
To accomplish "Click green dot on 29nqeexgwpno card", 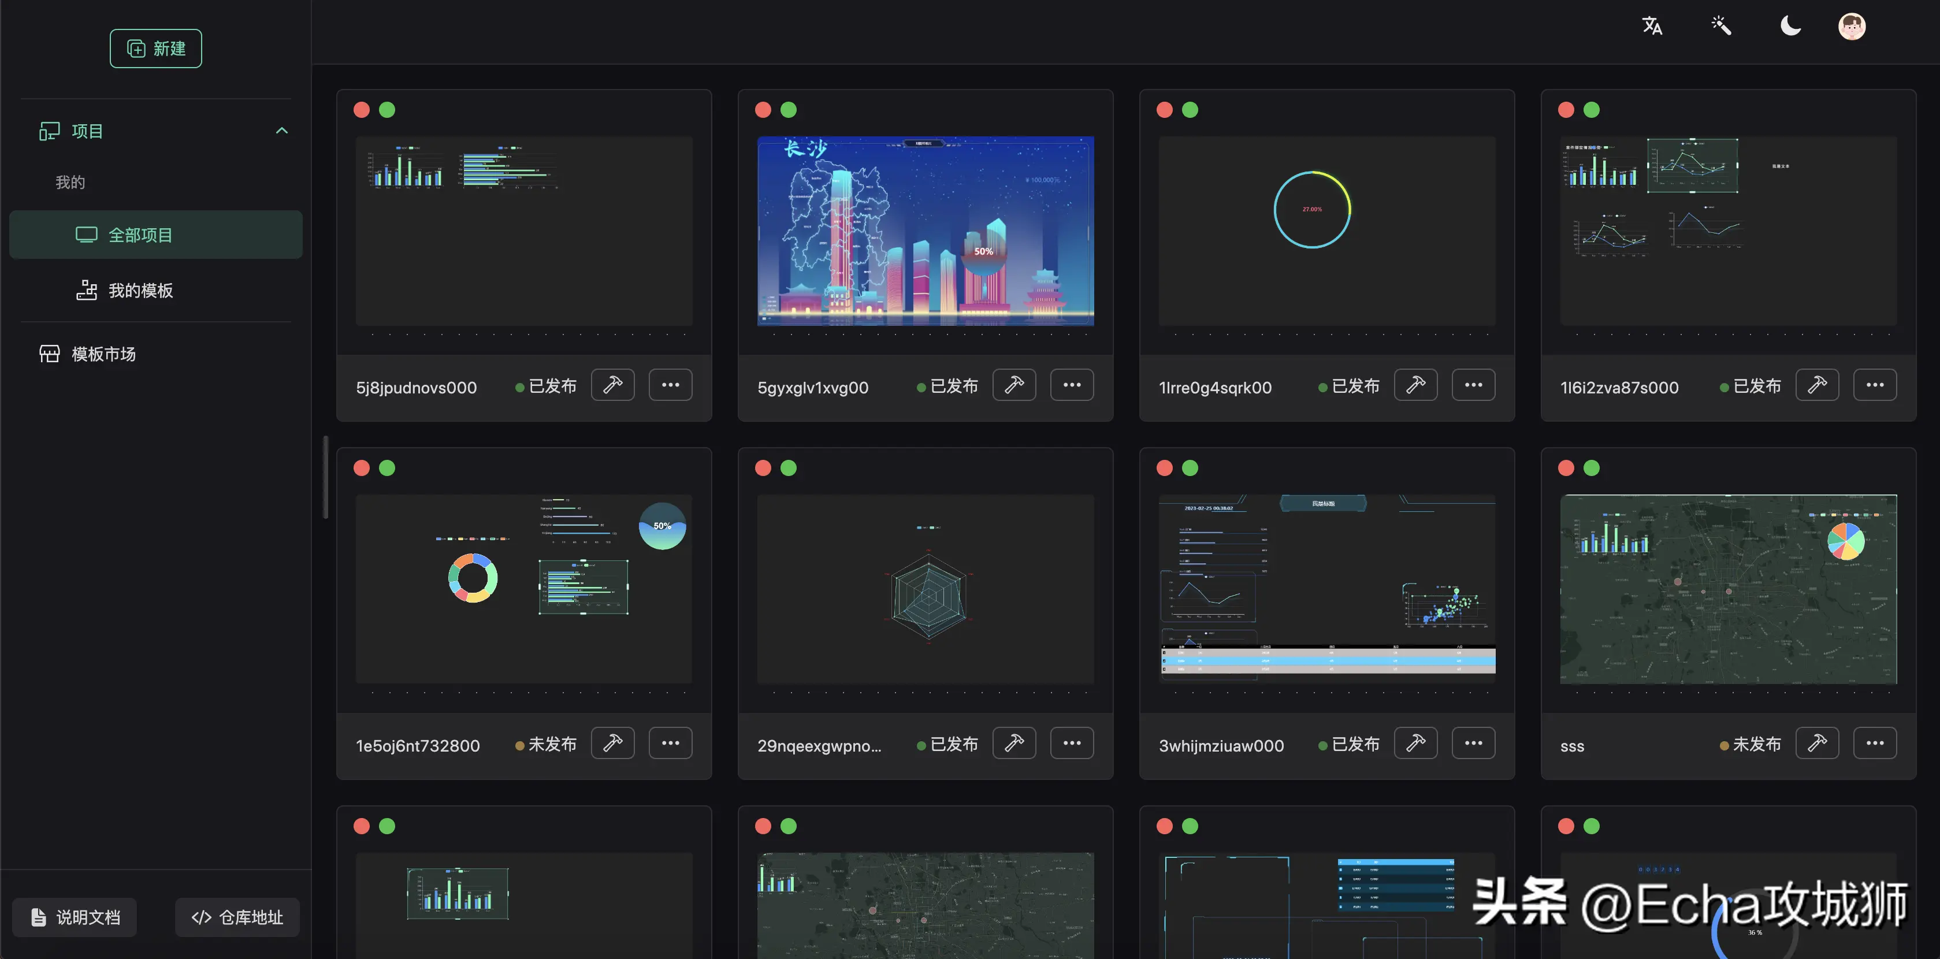I will coord(789,468).
